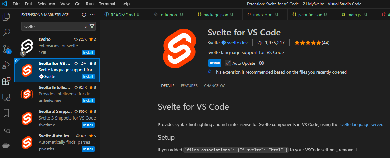Viewport: 390px width, 158px height.
Task: Toggle the Auto Update checkbox
Action: pos(227,63)
